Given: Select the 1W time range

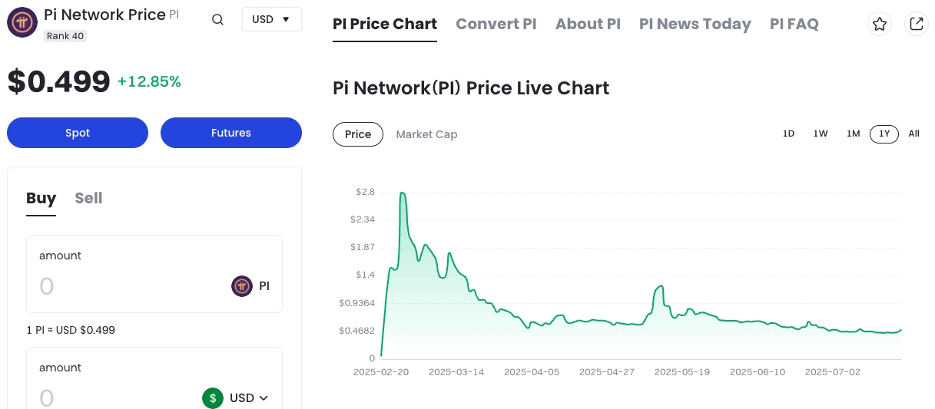Looking at the screenshot, I should (x=821, y=134).
